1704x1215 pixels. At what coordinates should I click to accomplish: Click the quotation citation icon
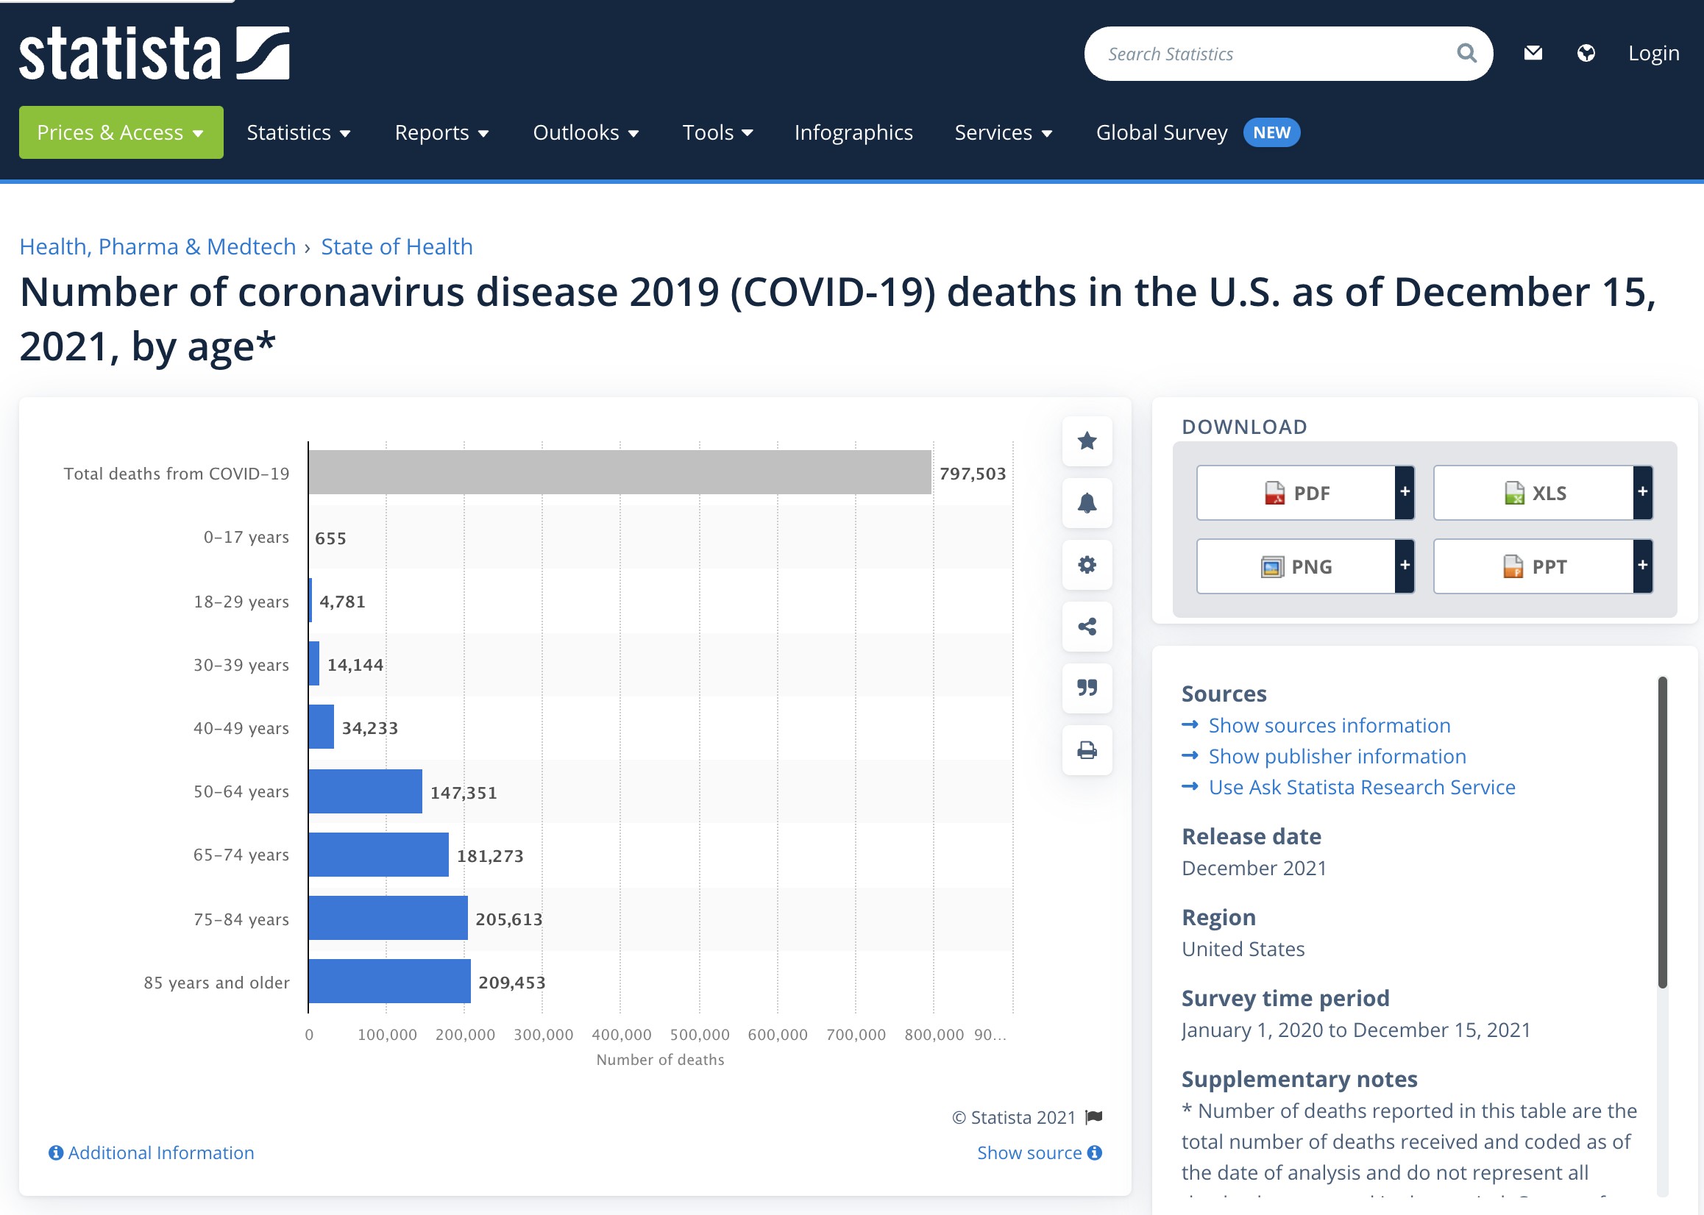click(x=1087, y=688)
